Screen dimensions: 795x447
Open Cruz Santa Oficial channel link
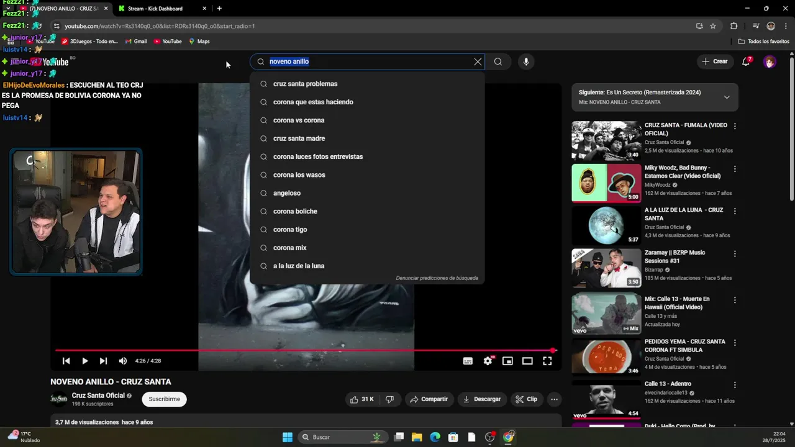click(98, 395)
